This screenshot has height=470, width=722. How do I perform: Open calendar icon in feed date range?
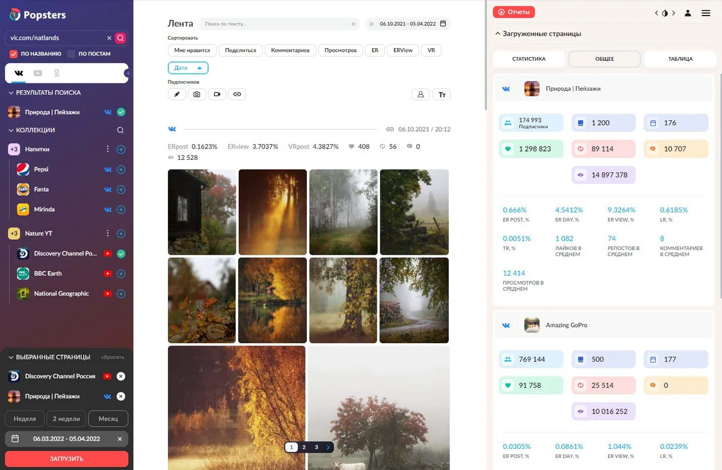point(443,24)
